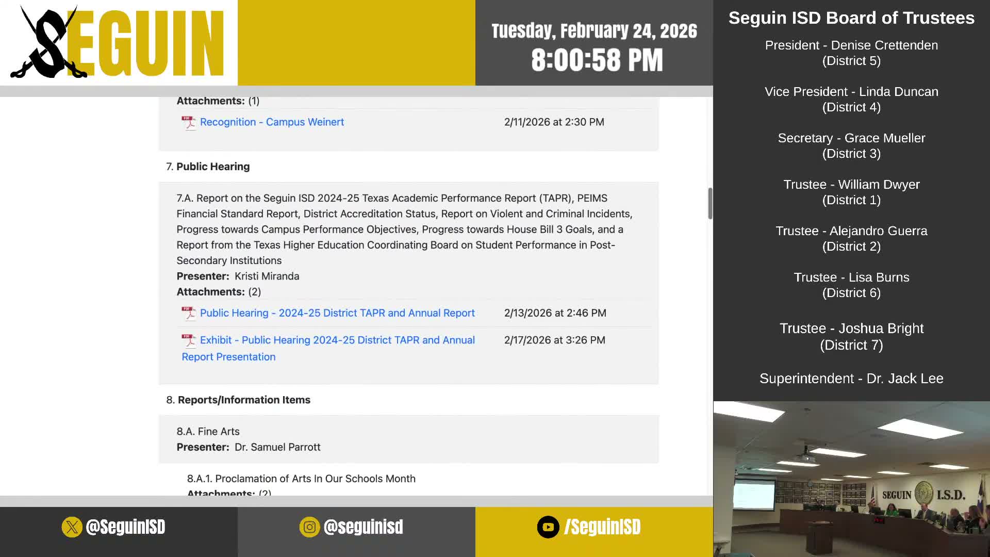This screenshot has height=557, width=990.
Task: Open Exhibit - Public Hearing Report Presentation link
Action: [337, 340]
